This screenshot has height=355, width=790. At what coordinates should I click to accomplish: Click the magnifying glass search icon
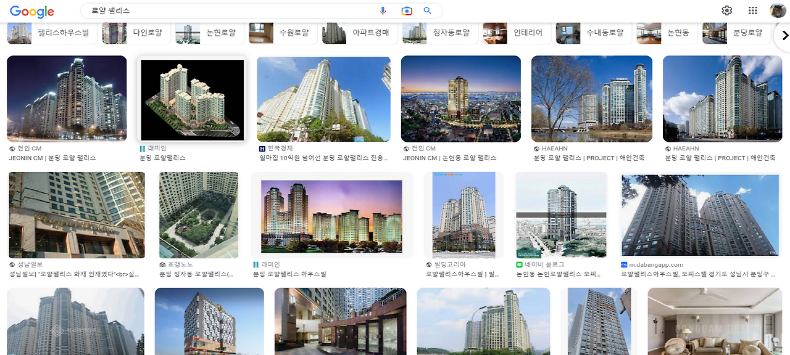coord(426,10)
